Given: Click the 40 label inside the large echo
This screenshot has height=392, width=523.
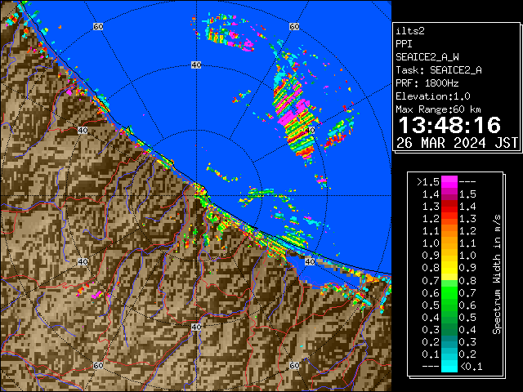Looking at the screenshot, I should click(311, 131).
